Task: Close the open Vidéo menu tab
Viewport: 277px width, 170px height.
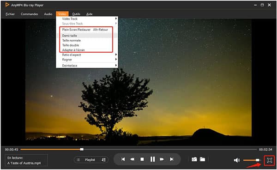Action: pyautogui.click(x=62, y=14)
